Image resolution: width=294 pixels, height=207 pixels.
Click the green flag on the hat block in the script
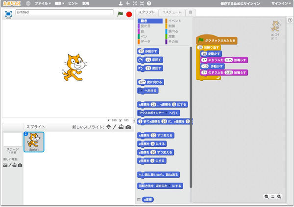200,40
